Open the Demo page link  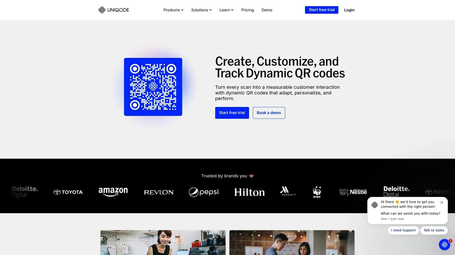click(x=267, y=10)
